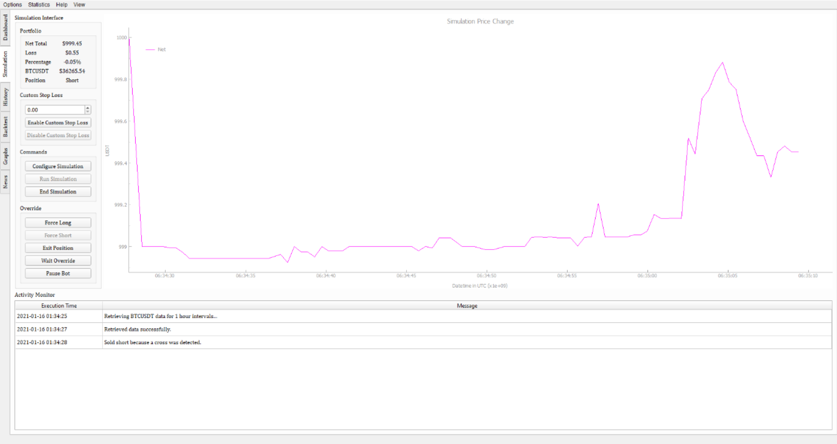End the running simulation
This screenshot has height=444, width=837.
click(x=58, y=192)
